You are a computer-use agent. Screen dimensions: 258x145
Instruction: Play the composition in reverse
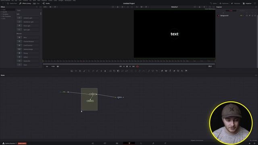tap(124, 66)
